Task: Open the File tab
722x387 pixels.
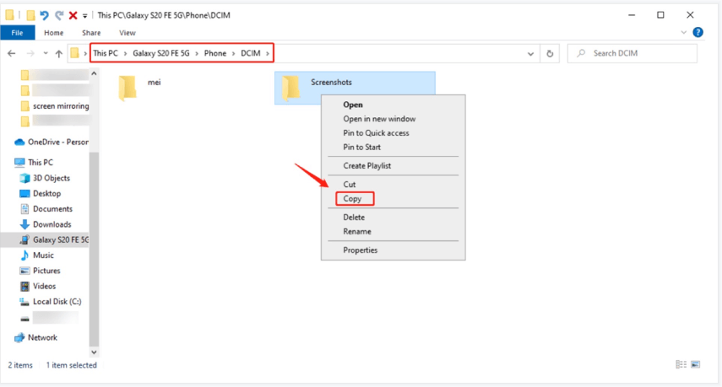Action: (x=17, y=33)
